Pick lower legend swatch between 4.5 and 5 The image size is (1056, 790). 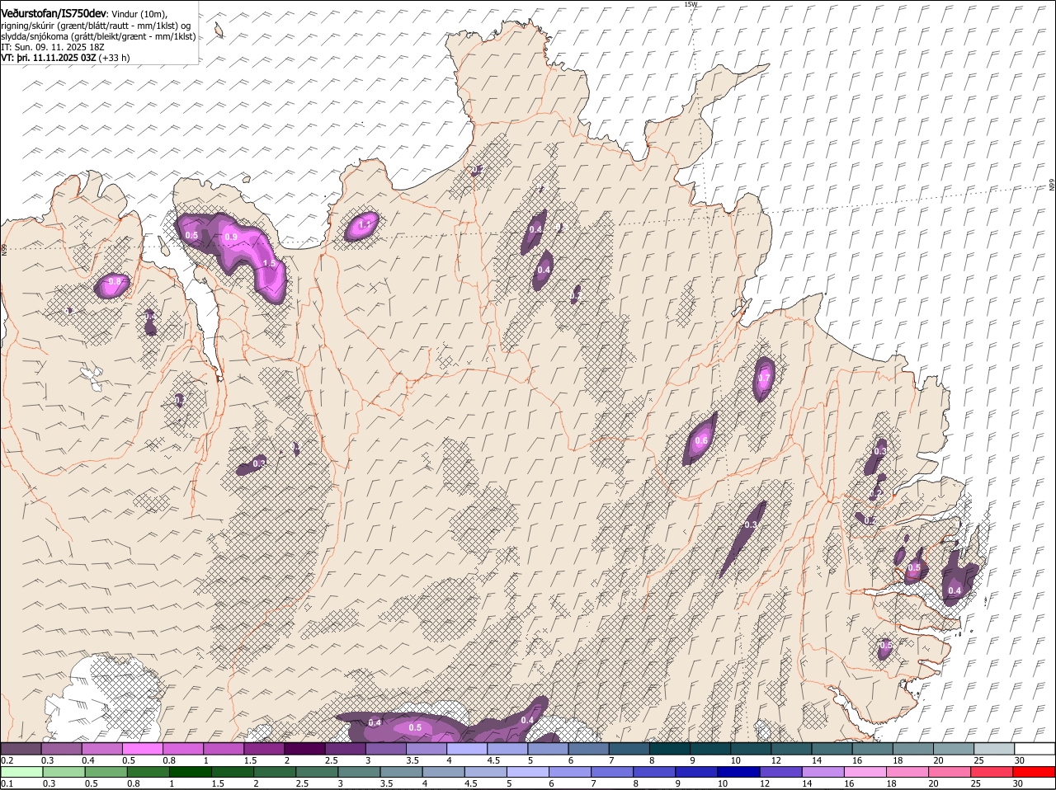pyautogui.click(x=487, y=772)
